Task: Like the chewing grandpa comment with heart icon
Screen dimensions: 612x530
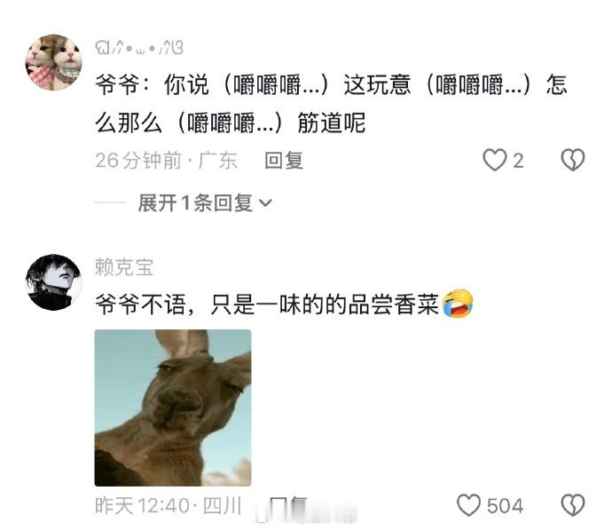Action: click(495, 160)
